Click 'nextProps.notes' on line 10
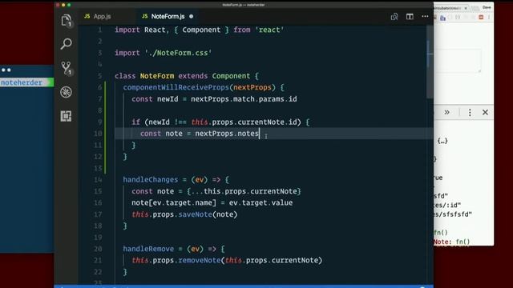This screenshot has width=513, height=288. [227, 134]
